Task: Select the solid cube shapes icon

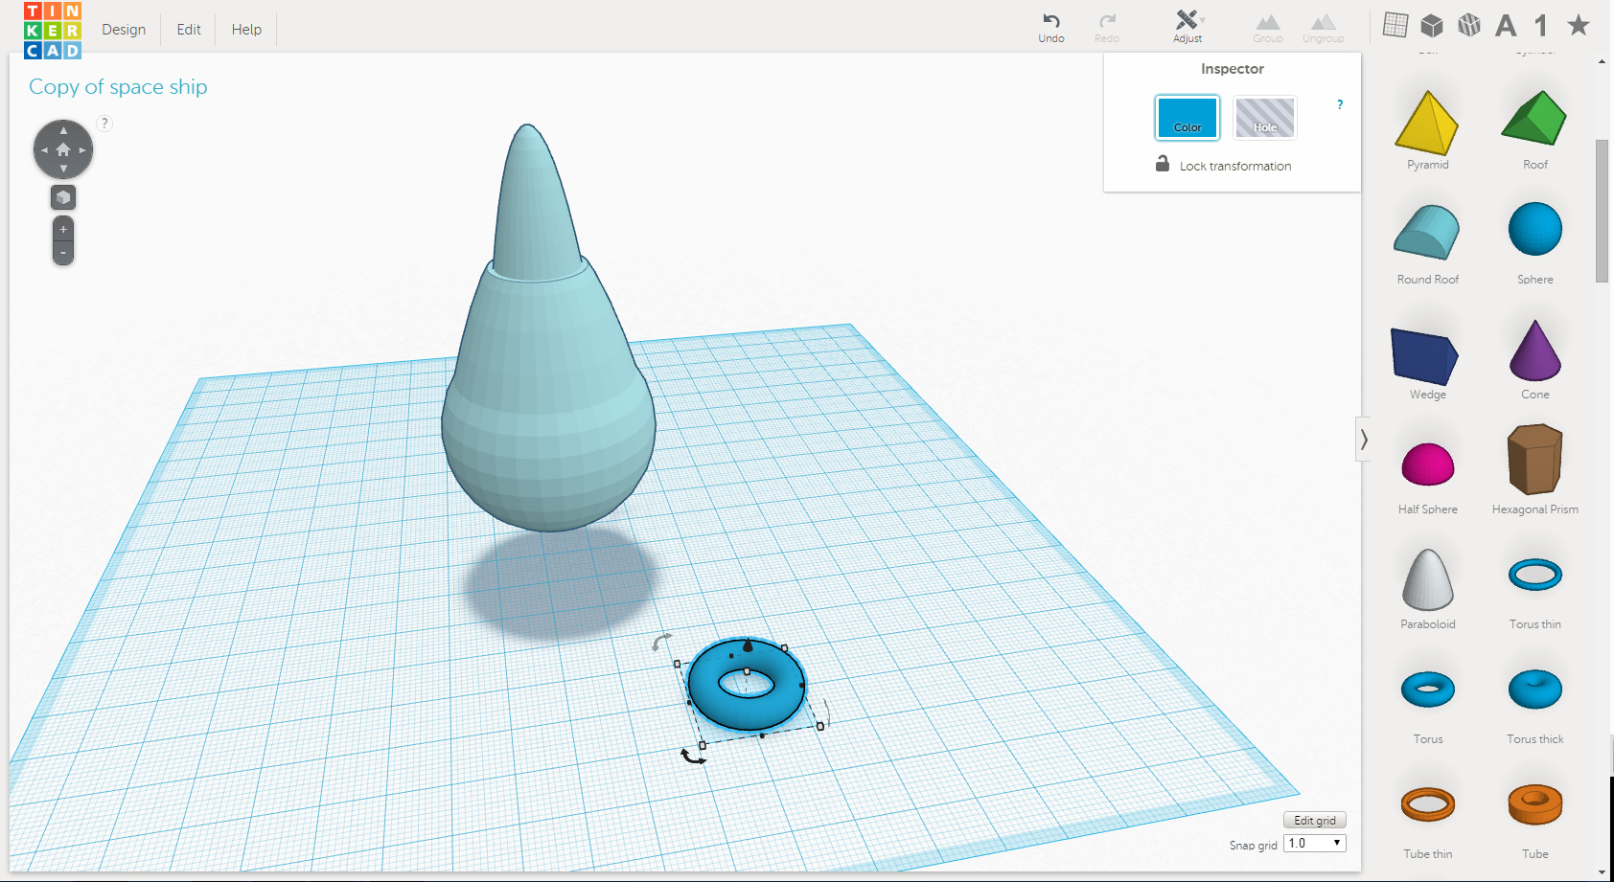Action: point(1432,25)
